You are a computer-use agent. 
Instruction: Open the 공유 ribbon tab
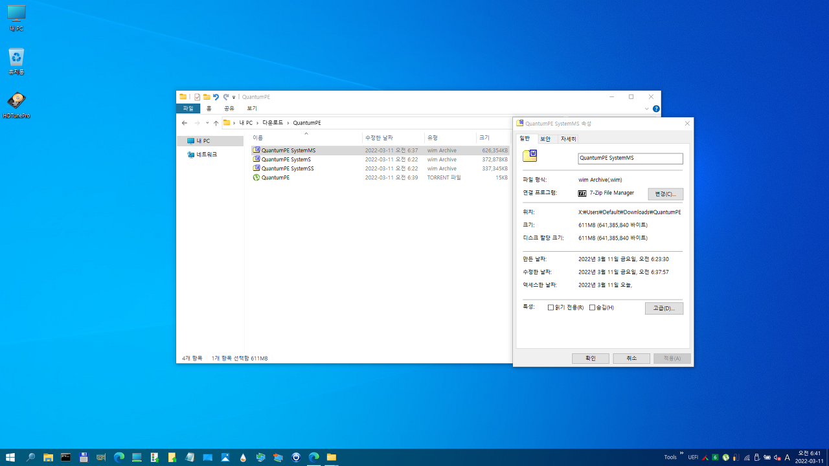point(229,108)
